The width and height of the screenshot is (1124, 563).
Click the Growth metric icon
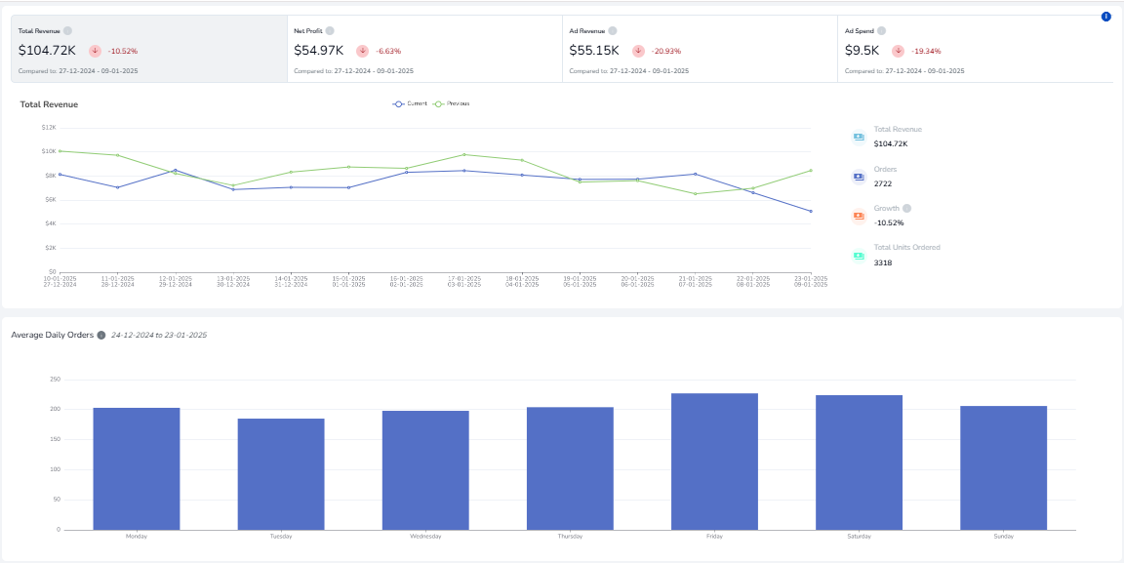coord(858,214)
